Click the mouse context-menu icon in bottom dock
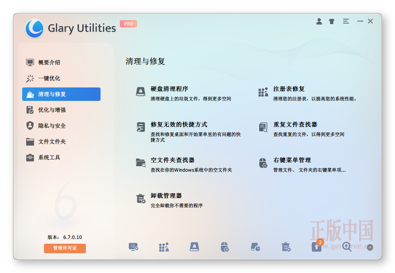 (x=225, y=247)
